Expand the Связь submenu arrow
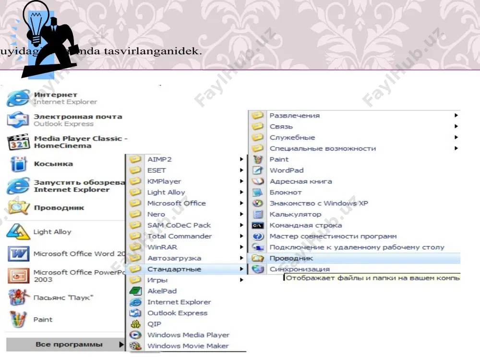480x360 pixels. coord(456,126)
